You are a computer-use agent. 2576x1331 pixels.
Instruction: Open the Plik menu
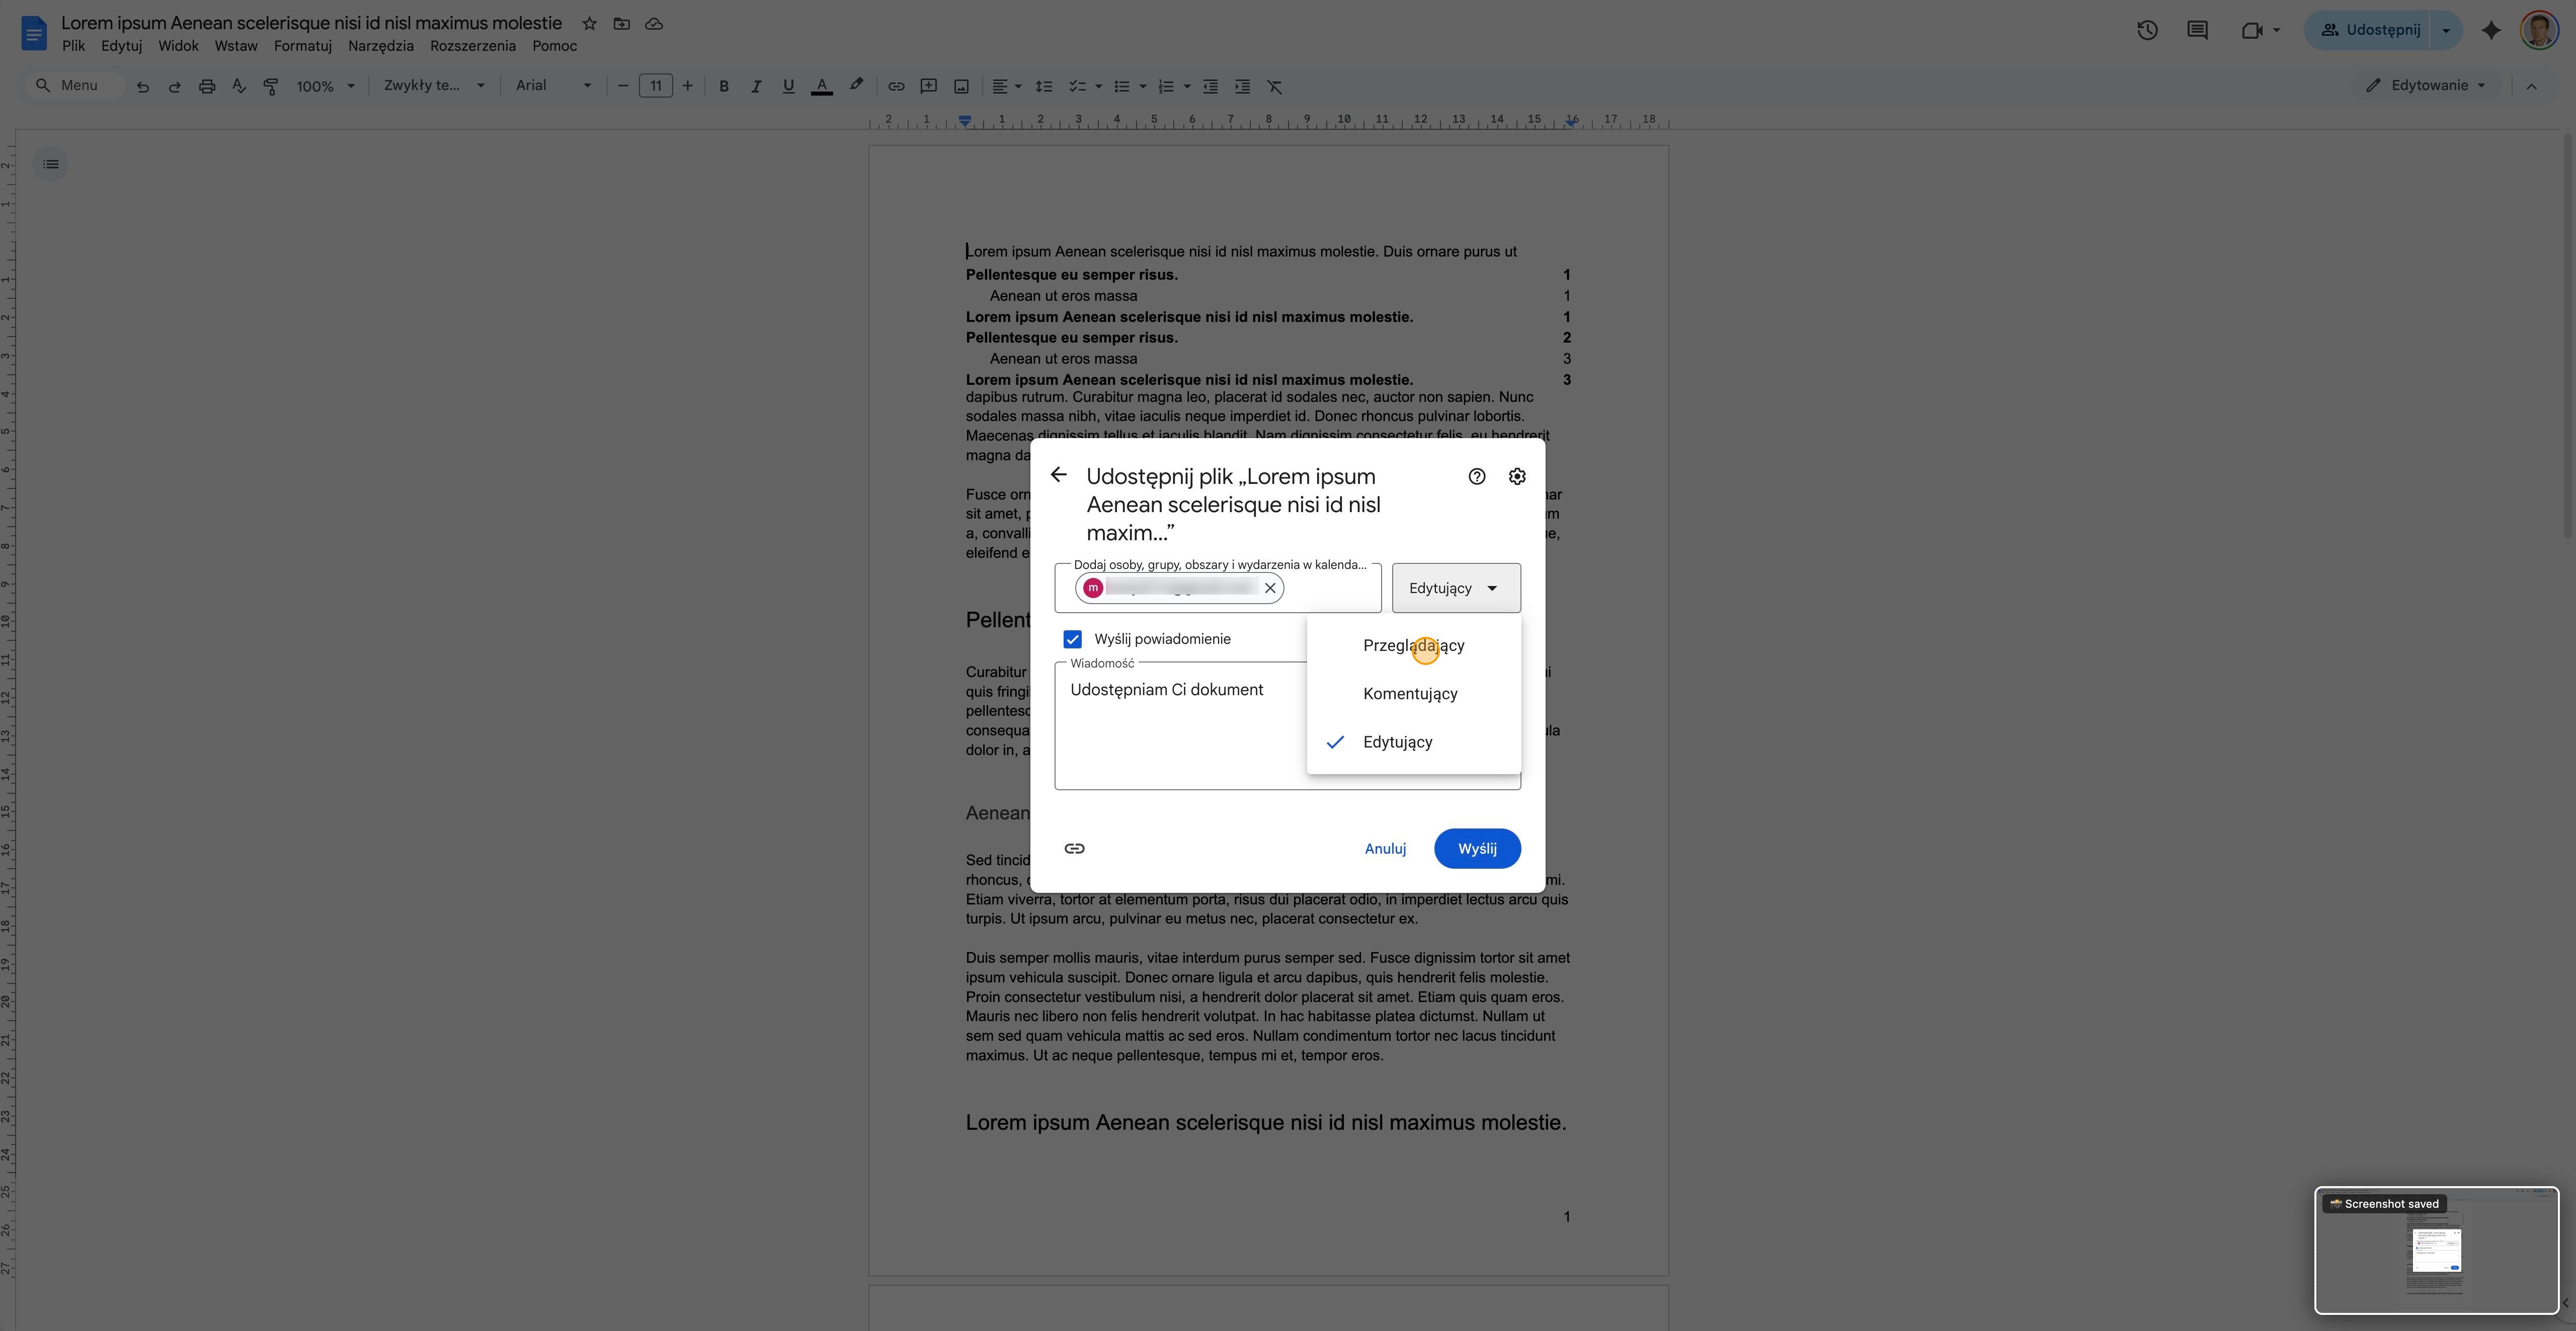point(73,46)
